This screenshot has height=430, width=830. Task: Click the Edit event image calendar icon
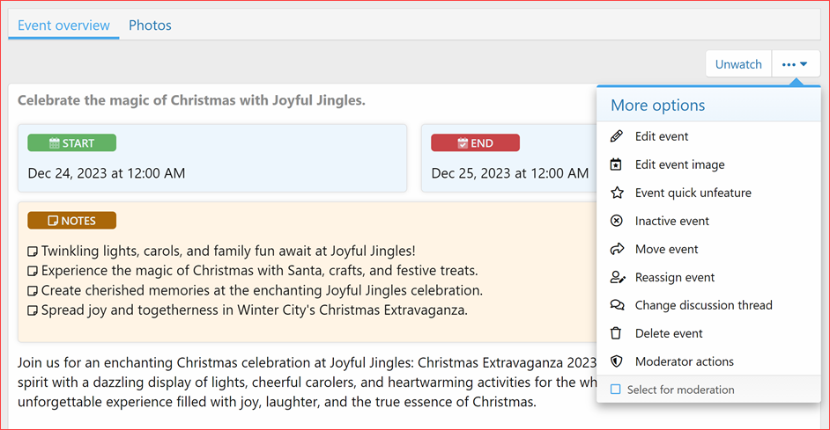click(x=617, y=164)
